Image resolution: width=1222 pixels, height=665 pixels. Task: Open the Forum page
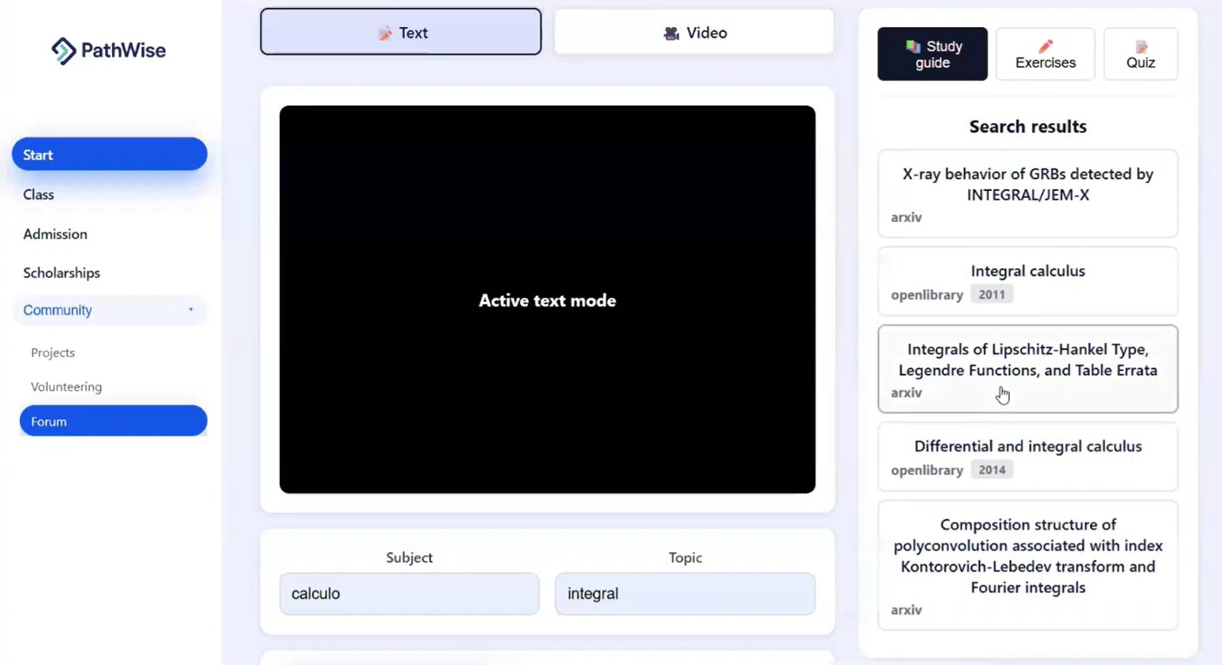[113, 421]
